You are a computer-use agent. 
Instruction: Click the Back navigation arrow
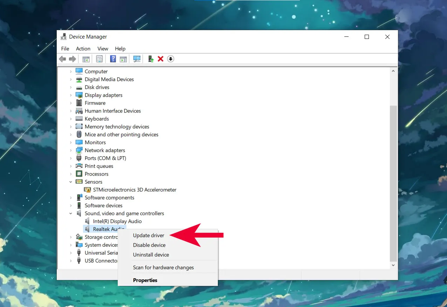pos(63,59)
